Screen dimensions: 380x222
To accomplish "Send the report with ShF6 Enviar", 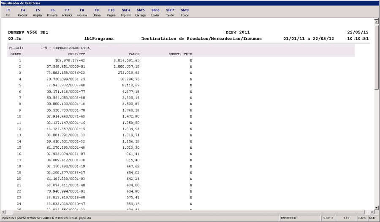I will 155,13.
